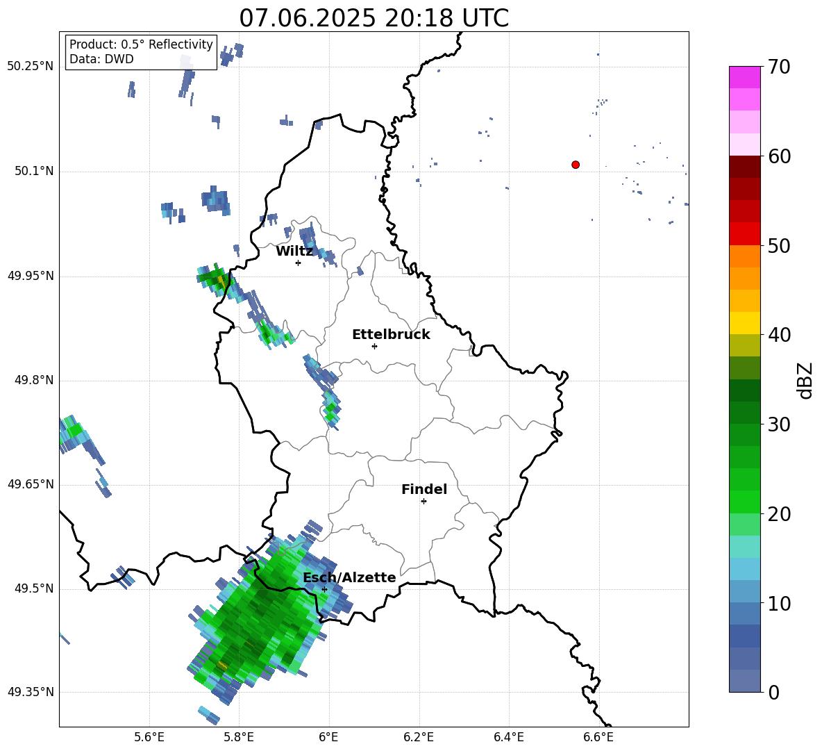Viewport: 822px width, 751px height.
Task: Pick the bright yellow colorbar segment above 40
Action: [x=744, y=323]
